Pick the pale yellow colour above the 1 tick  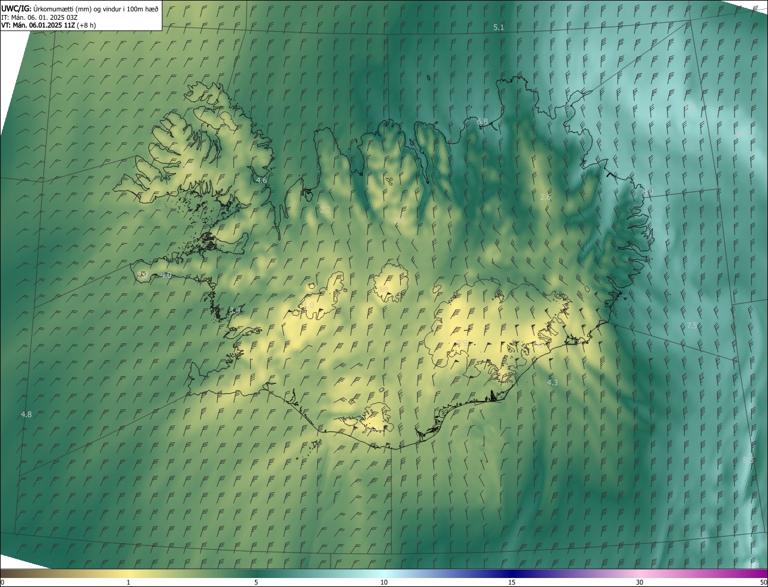(128, 573)
